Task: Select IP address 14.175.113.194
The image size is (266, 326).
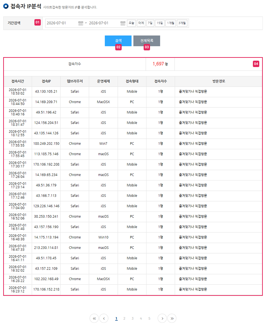Action: (46, 237)
